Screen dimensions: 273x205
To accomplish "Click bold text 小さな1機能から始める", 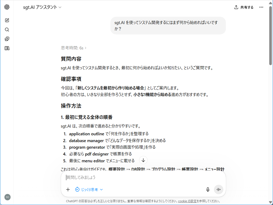I will (x=152, y=95).
